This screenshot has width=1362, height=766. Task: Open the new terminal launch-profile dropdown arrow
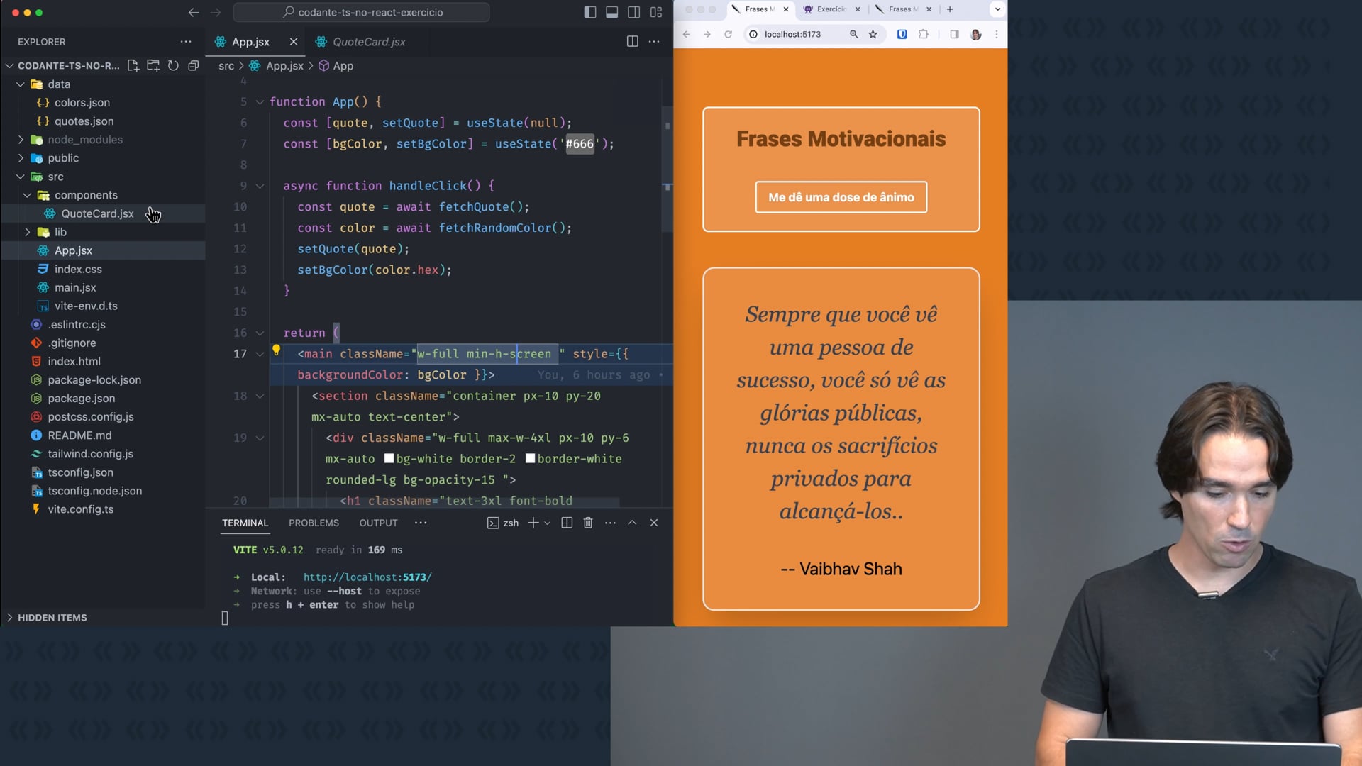(x=547, y=523)
